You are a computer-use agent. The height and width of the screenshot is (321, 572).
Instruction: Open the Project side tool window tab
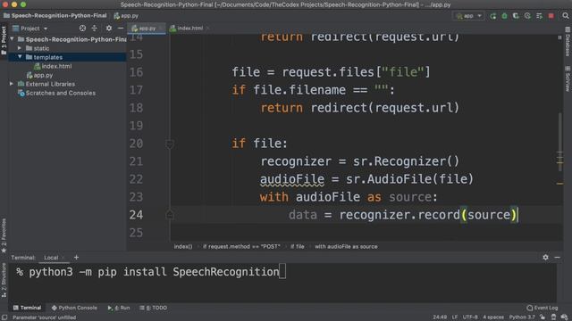[x=4, y=41]
